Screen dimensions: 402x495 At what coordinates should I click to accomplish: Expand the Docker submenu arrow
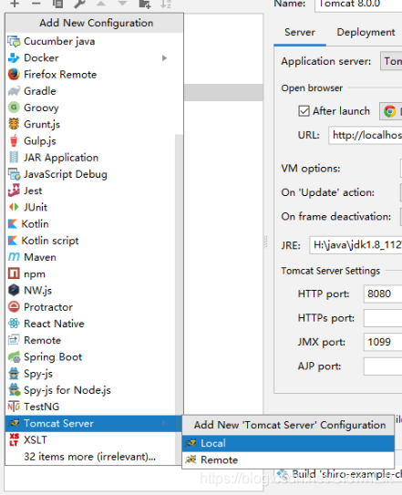[x=164, y=58]
